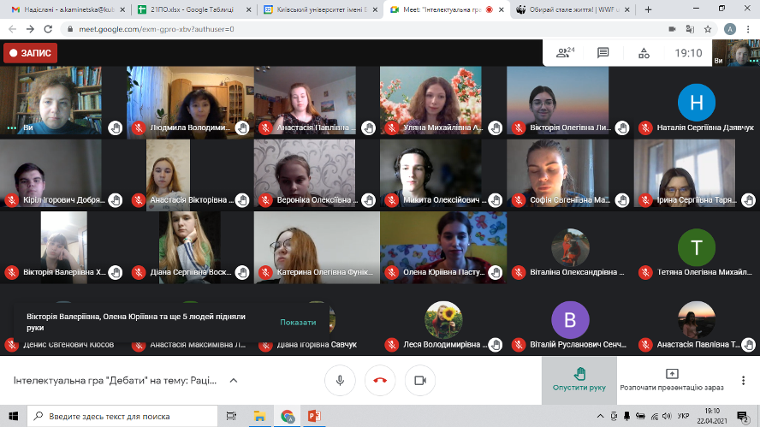The image size is (760, 427).
Task: Hang up with the red phone button
Action: click(x=380, y=381)
